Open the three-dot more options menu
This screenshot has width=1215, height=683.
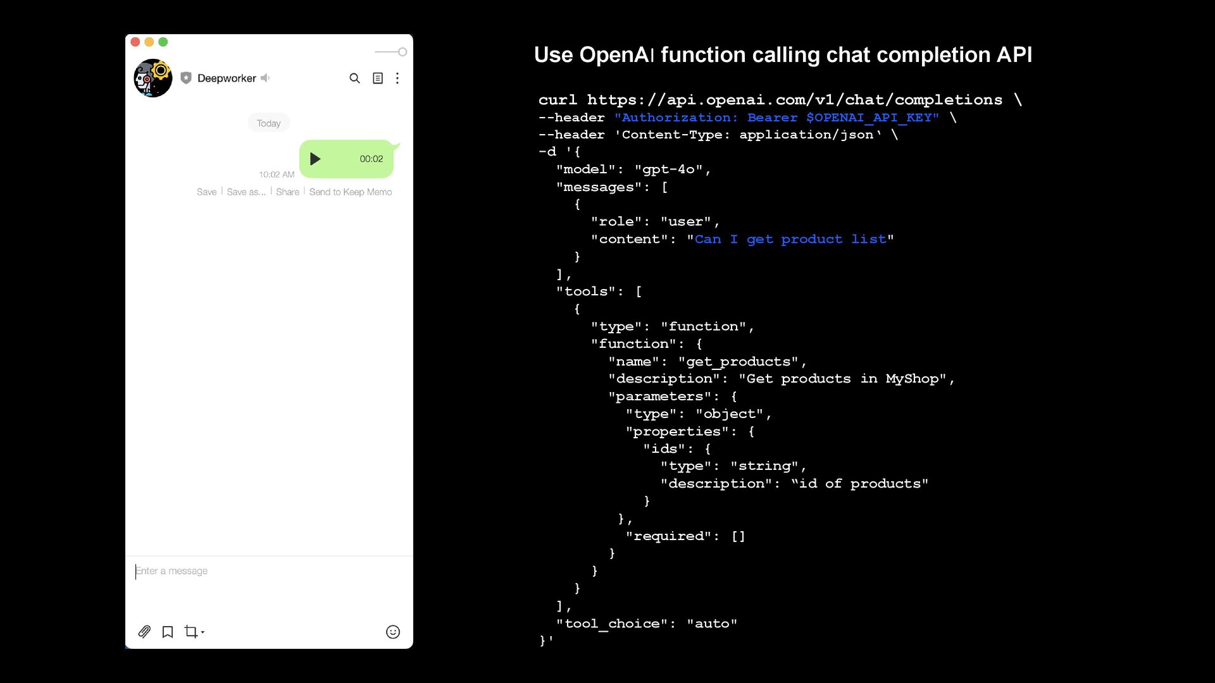point(397,78)
